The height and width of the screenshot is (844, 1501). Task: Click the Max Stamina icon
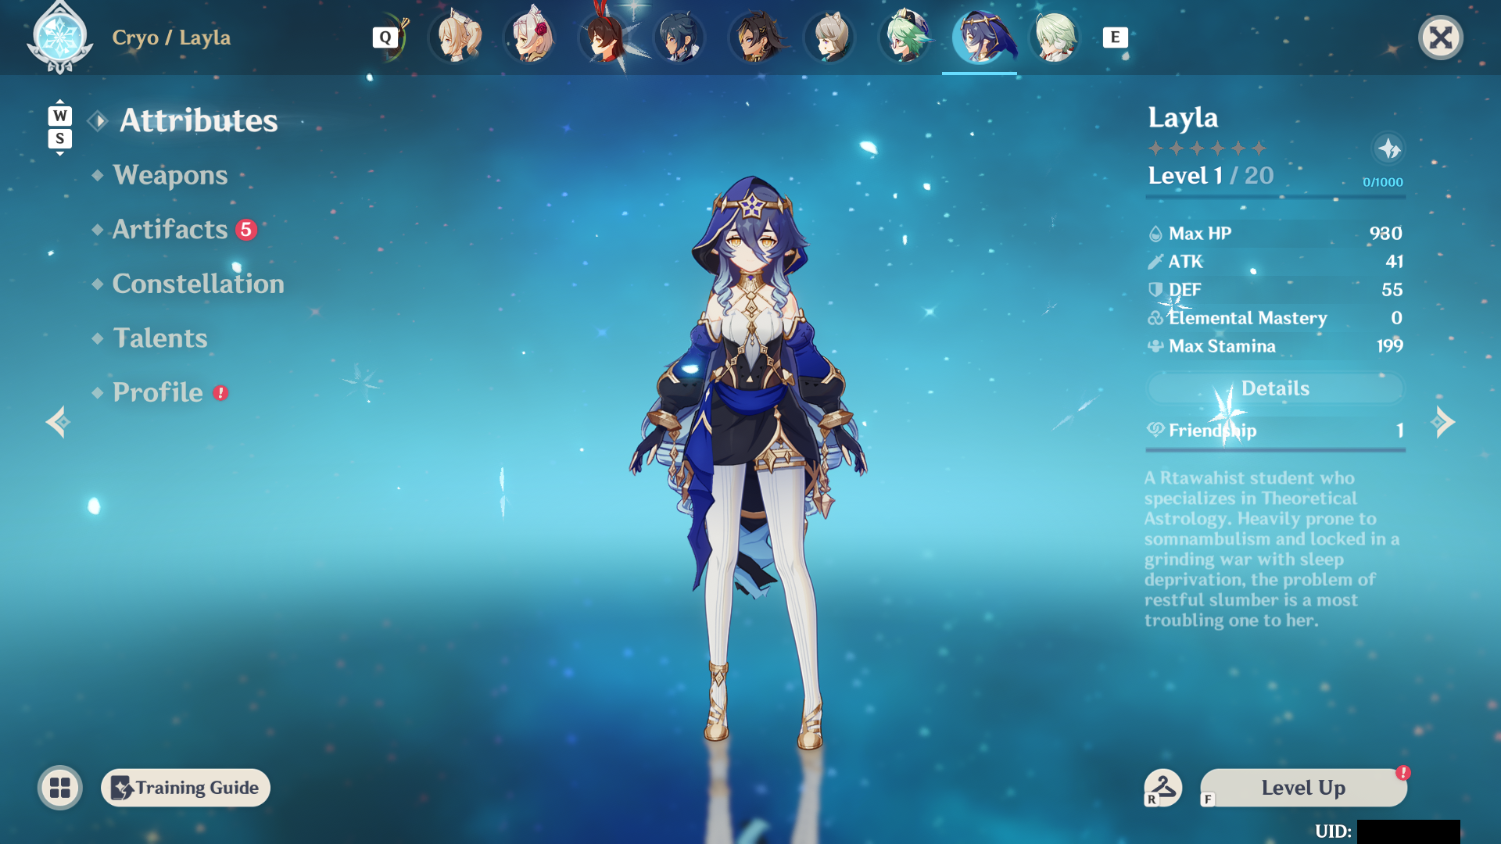click(x=1155, y=346)
